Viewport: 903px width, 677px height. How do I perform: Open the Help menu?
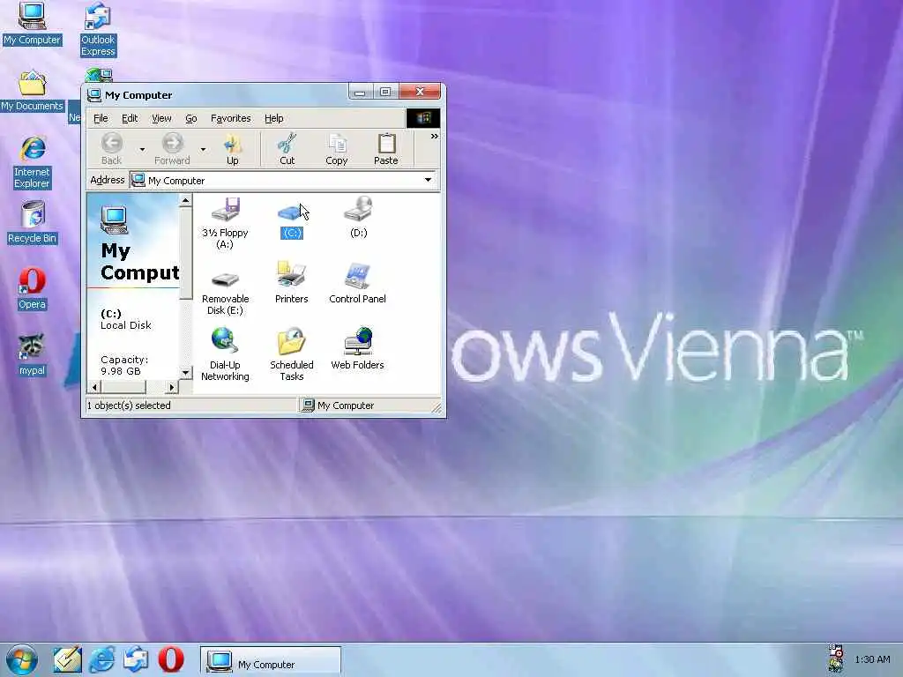pyautogui.click(x=274, y=118)
